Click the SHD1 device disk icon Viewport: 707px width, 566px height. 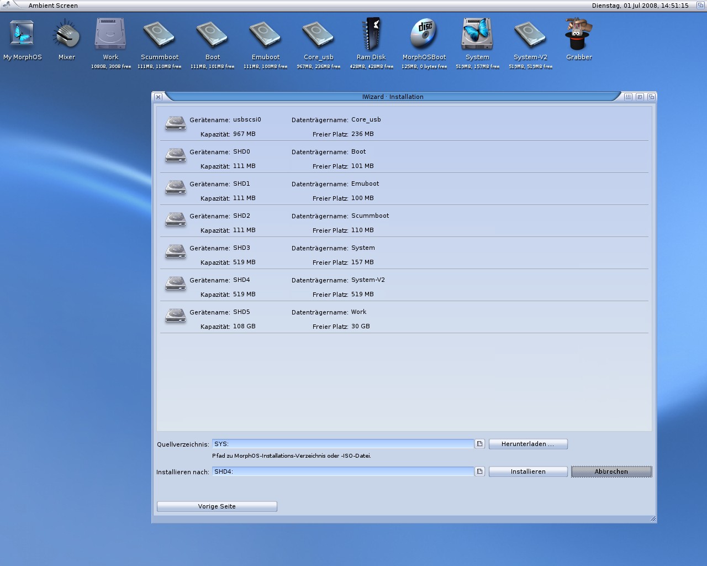tap(176, 187)
